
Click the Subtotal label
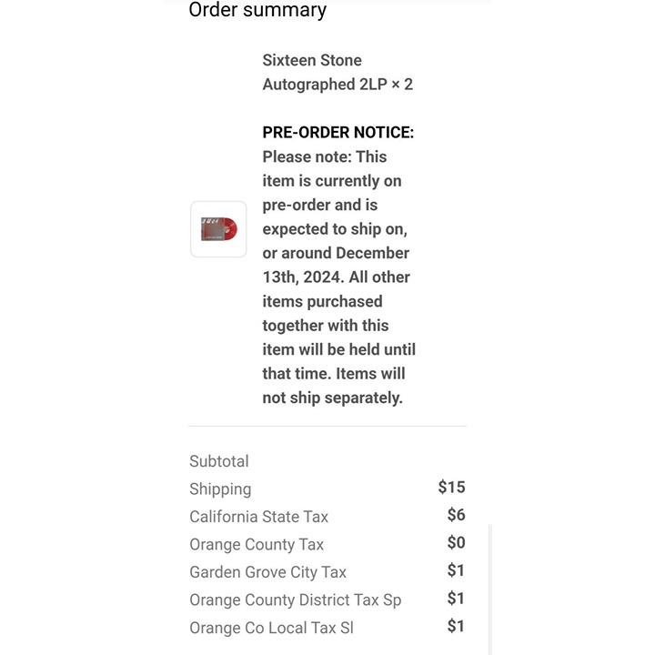click(219, 461)
